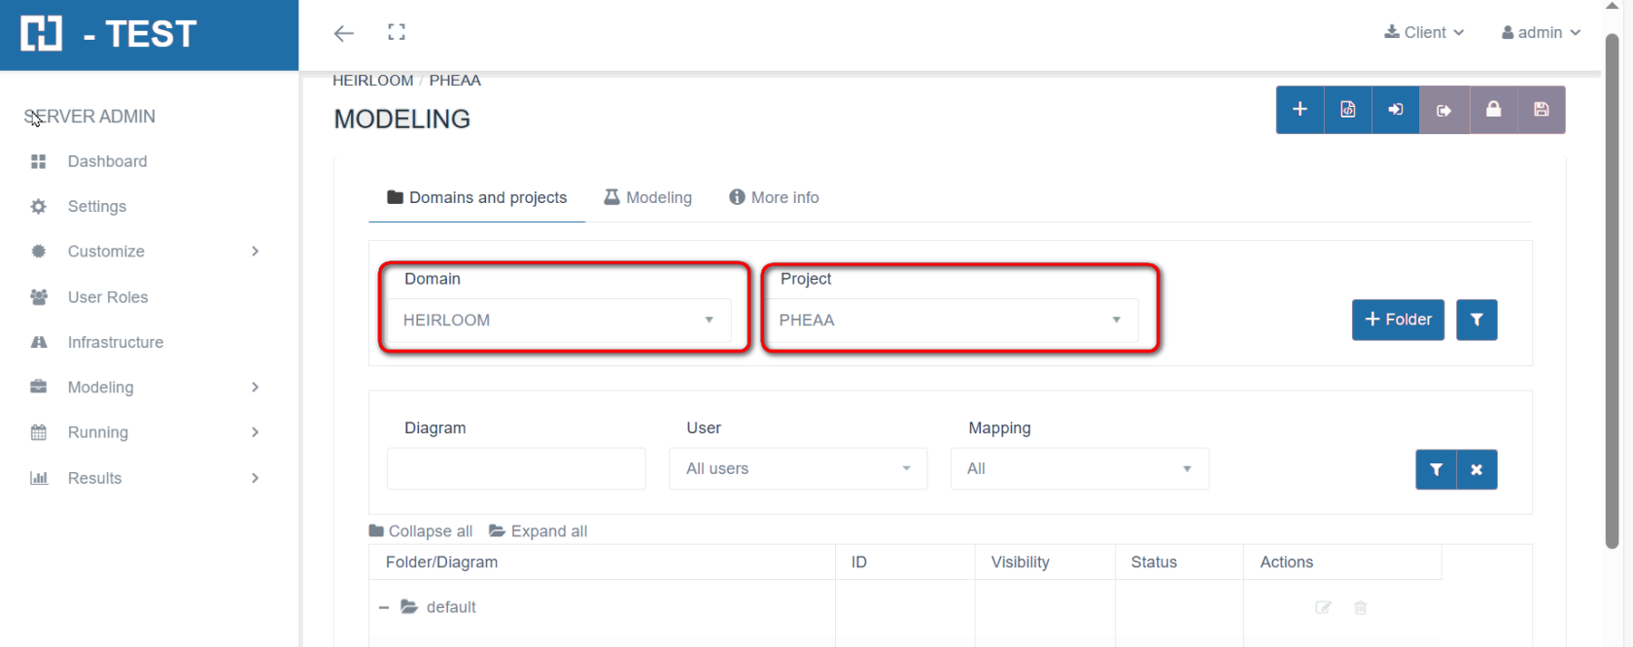Click the plus icon in top toolbar

(x=1300, y=110)
